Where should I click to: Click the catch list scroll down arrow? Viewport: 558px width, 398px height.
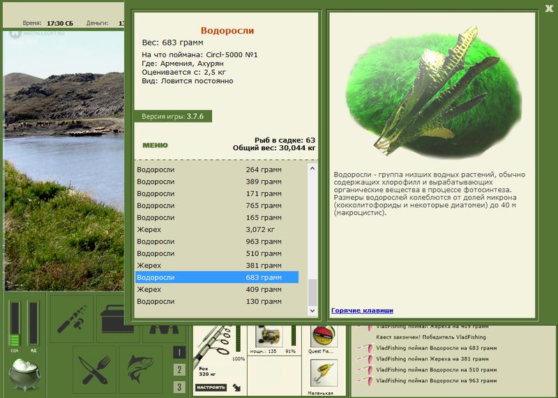(312, 311)
